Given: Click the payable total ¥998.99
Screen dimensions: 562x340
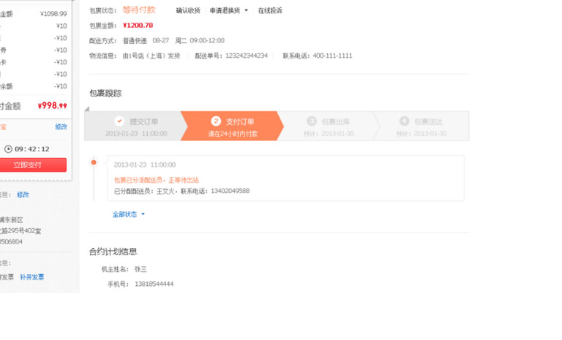Looking at the screenshot, I should (x=52, y=106).
